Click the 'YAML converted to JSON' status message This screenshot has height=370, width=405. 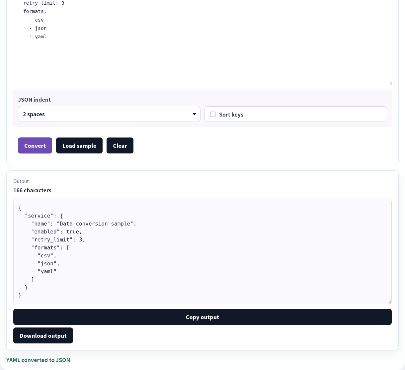(38, 360)
